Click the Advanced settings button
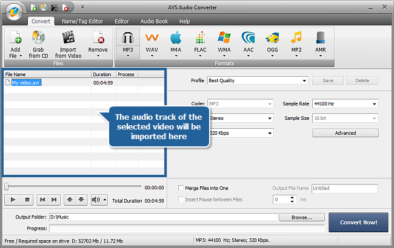The height and width of the screenshot is (248, 394). point(346,133)
